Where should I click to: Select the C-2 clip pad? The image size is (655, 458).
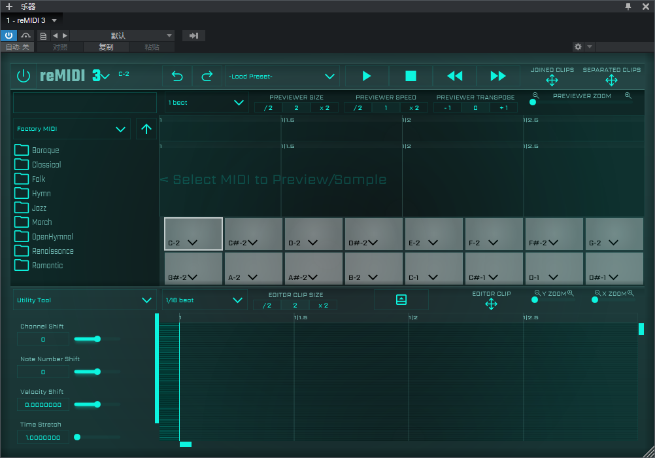[x=193, y=234]
